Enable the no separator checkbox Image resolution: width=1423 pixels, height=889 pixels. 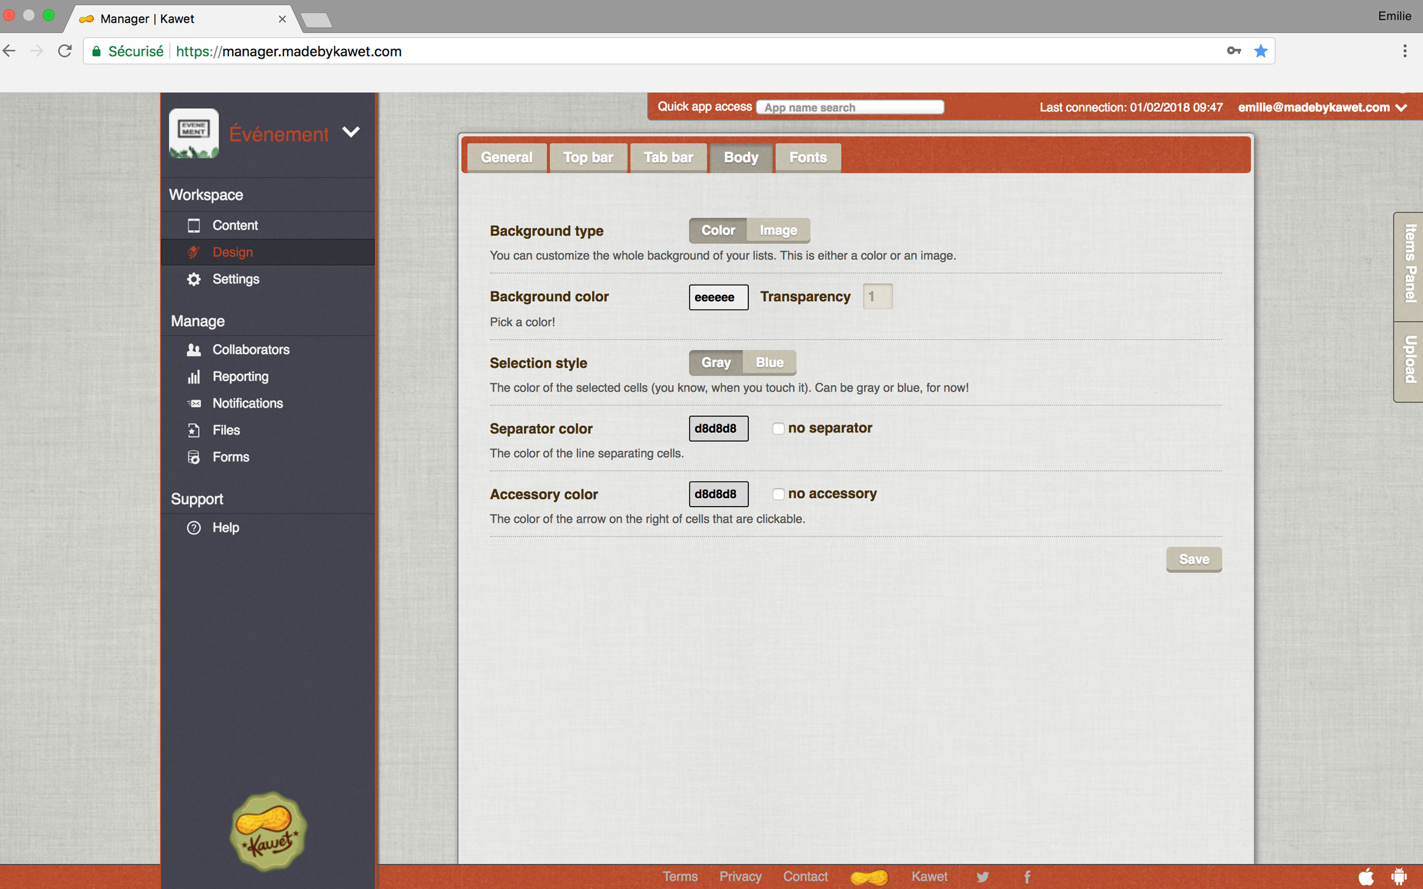(778, 428)
